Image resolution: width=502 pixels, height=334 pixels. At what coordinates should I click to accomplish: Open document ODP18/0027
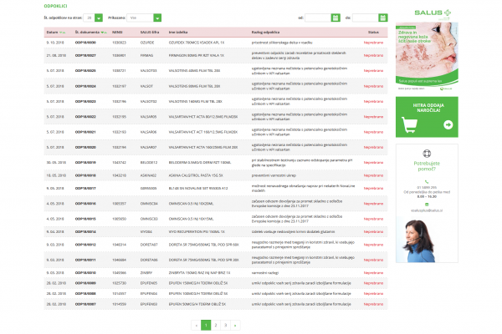(85, 56)
